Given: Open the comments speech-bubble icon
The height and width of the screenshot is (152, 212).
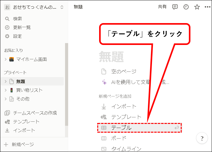Looking at the screenshot, I should (175, 7).
